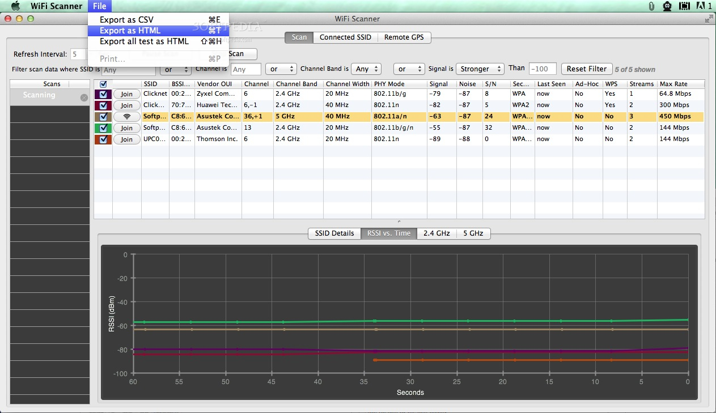Open the Remote GPS tab
716x413 pixels.
pyautogui.click(x=404, y=37)
